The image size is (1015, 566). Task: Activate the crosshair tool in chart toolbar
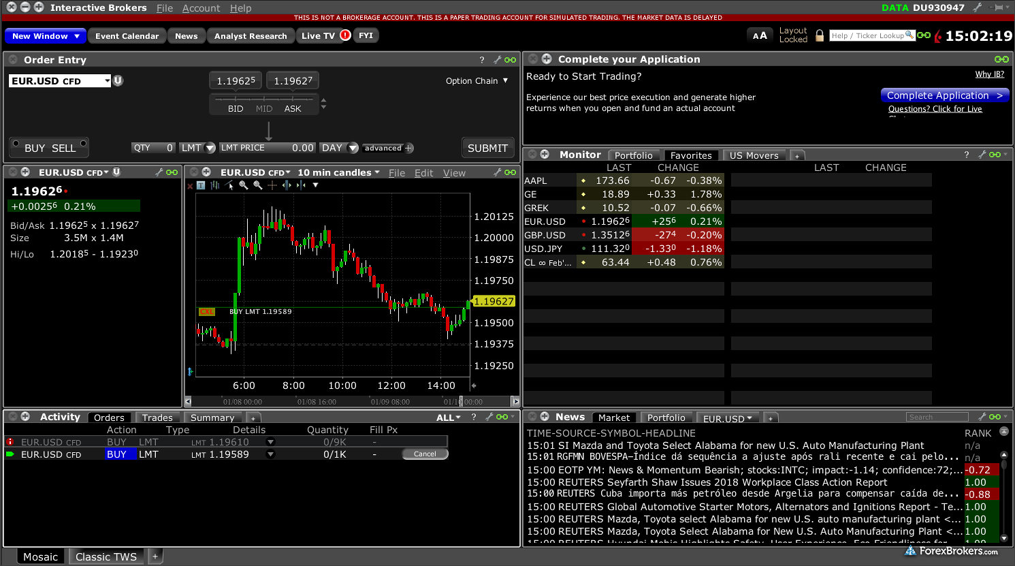pyautogui.click(x=272, y=185)
